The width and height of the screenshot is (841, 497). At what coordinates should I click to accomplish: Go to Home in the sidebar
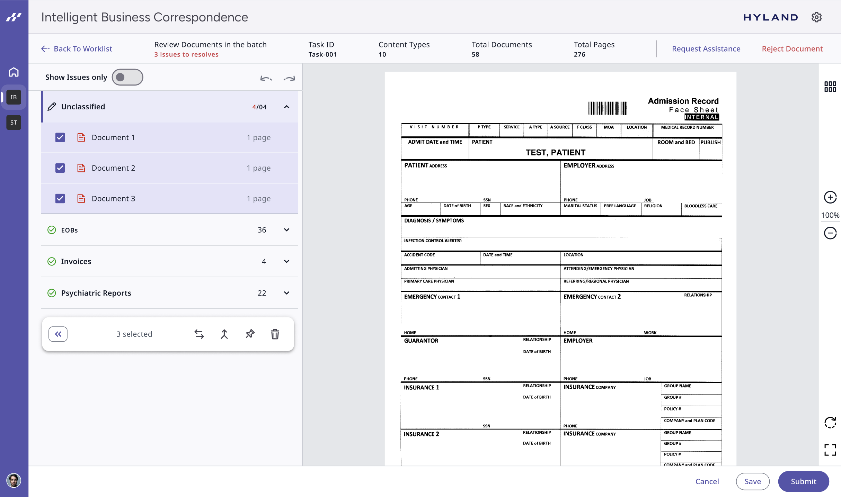pos(14,72)
